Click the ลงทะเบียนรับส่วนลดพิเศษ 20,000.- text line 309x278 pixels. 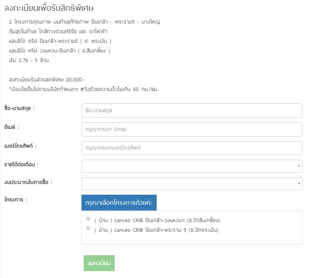tap(47, 79)
